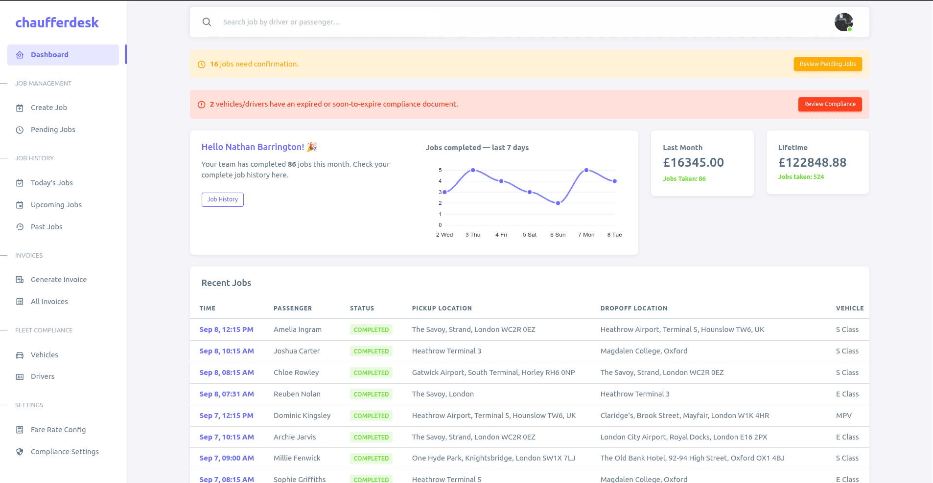Click the search magnifier icon

(207, 22)
